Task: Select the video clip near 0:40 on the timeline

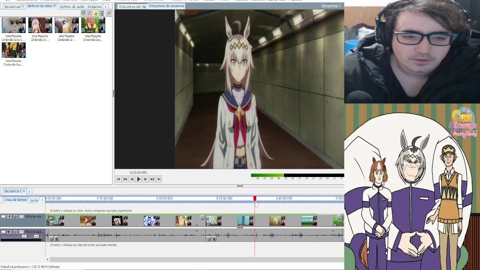Action: [x=277, y=220]
